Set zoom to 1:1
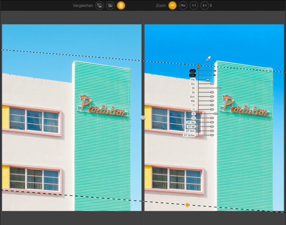The width and height of the screenshot is (286, 225). click(x=194, y=6)
